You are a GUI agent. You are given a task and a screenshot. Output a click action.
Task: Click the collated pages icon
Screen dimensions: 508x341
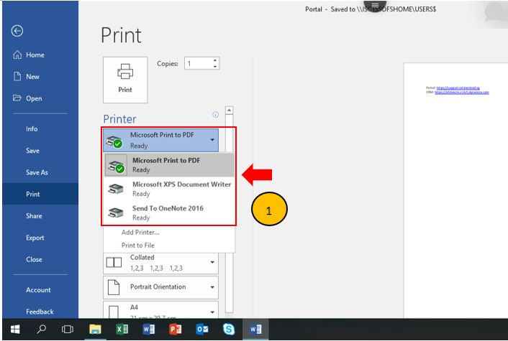(x=114, y=262)
